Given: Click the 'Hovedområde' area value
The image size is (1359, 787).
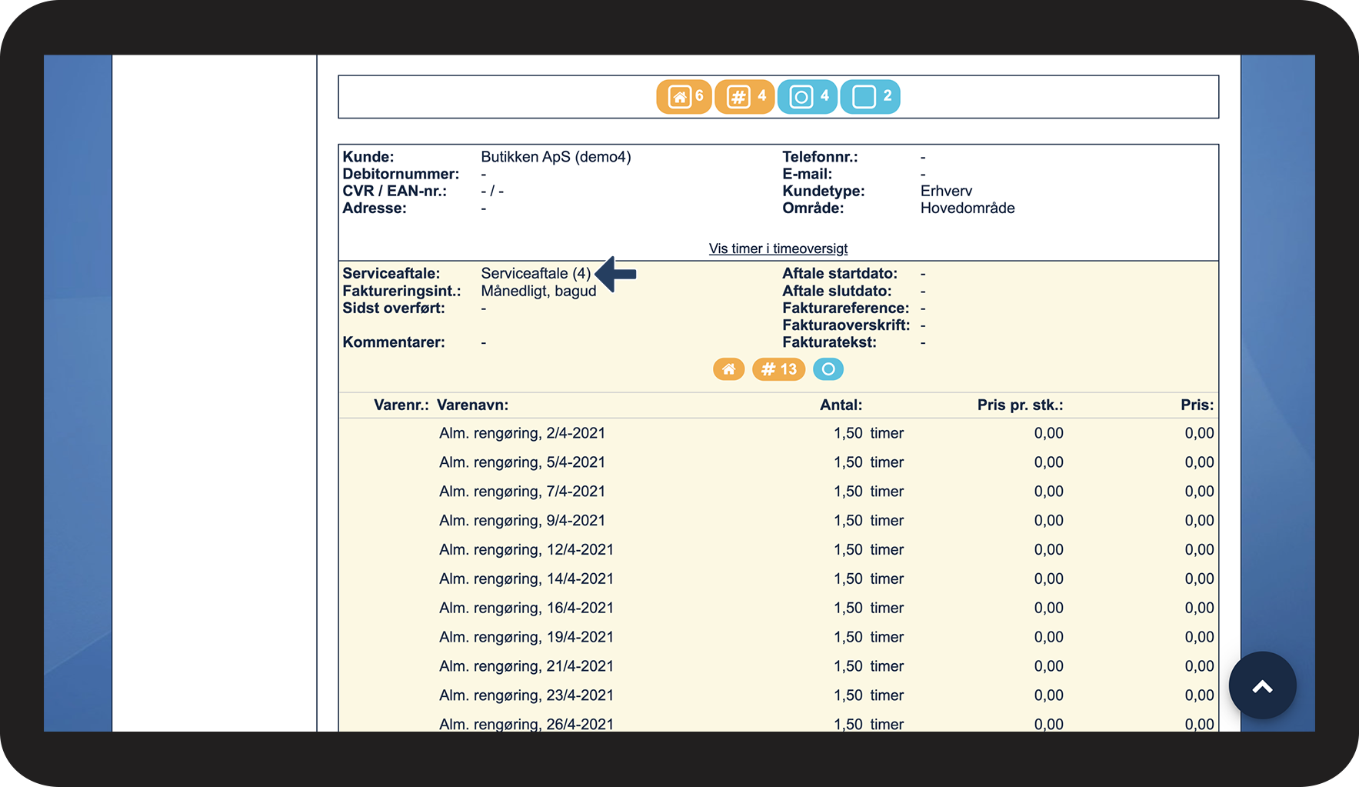Looking at the screenshot, I should click(967, 208).
